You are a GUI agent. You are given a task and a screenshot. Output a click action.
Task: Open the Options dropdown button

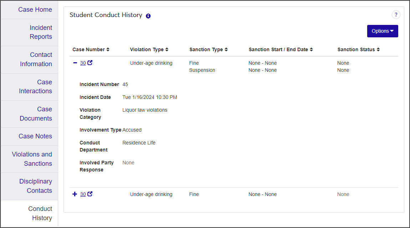[x=383, y=31]
